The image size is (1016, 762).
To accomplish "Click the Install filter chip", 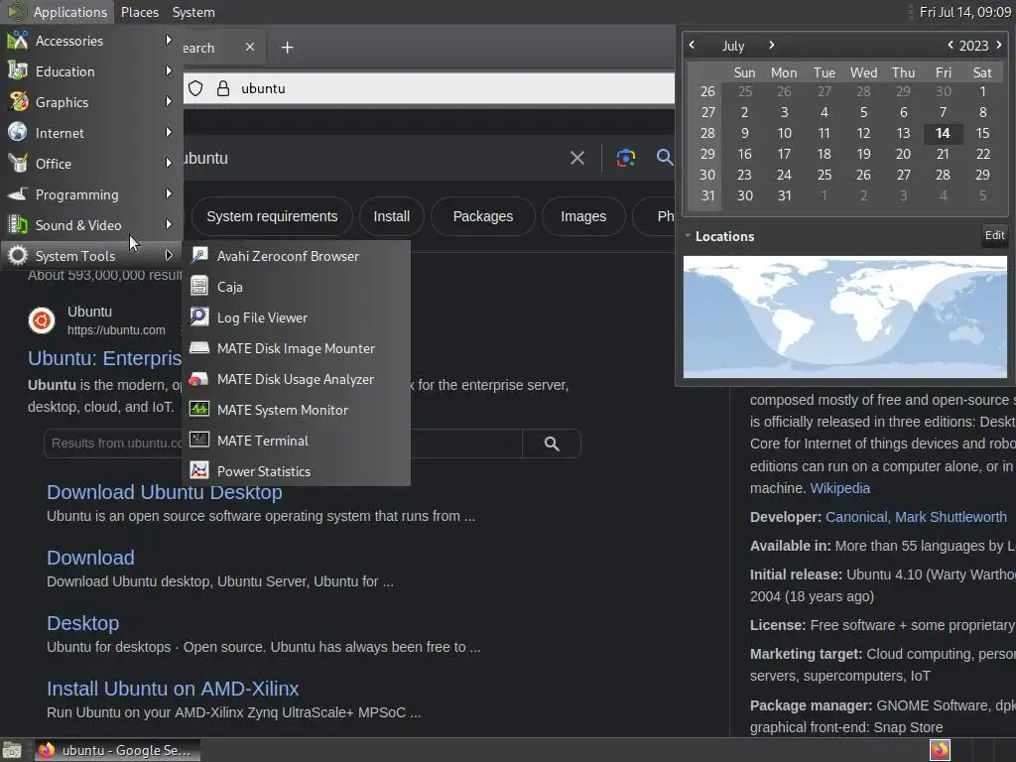I will click(391, 216).
